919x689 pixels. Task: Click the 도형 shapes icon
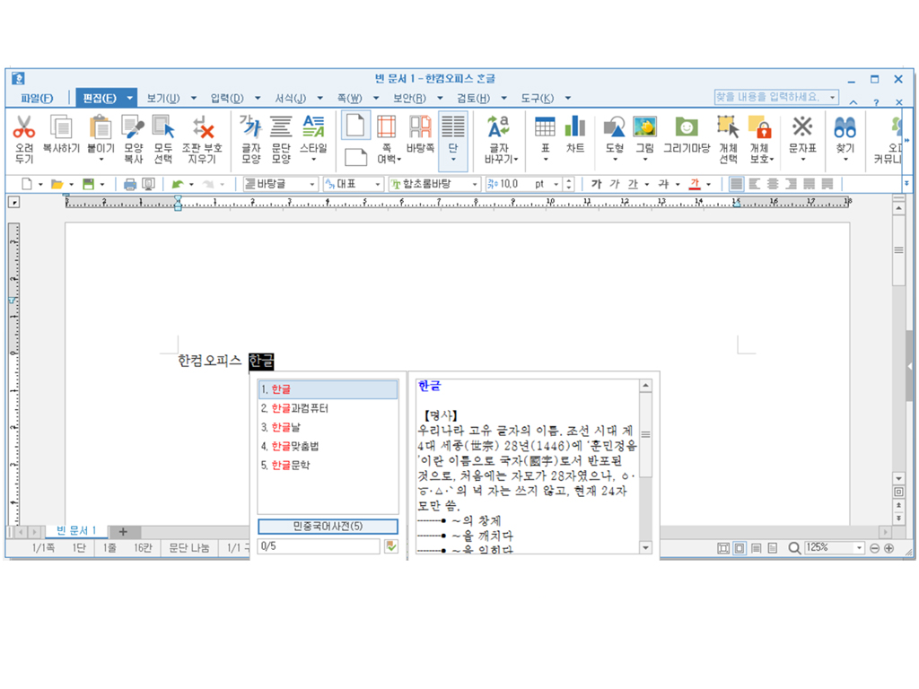point(614,126)
